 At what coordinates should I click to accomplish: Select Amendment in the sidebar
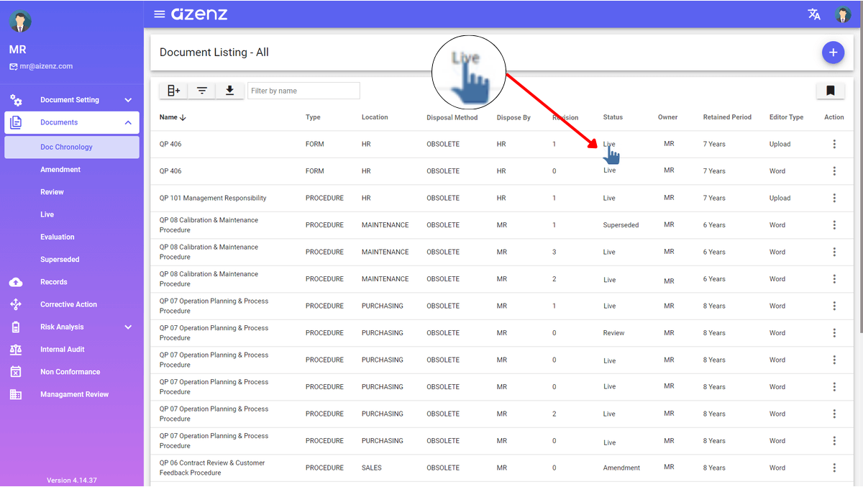[60, 170]
